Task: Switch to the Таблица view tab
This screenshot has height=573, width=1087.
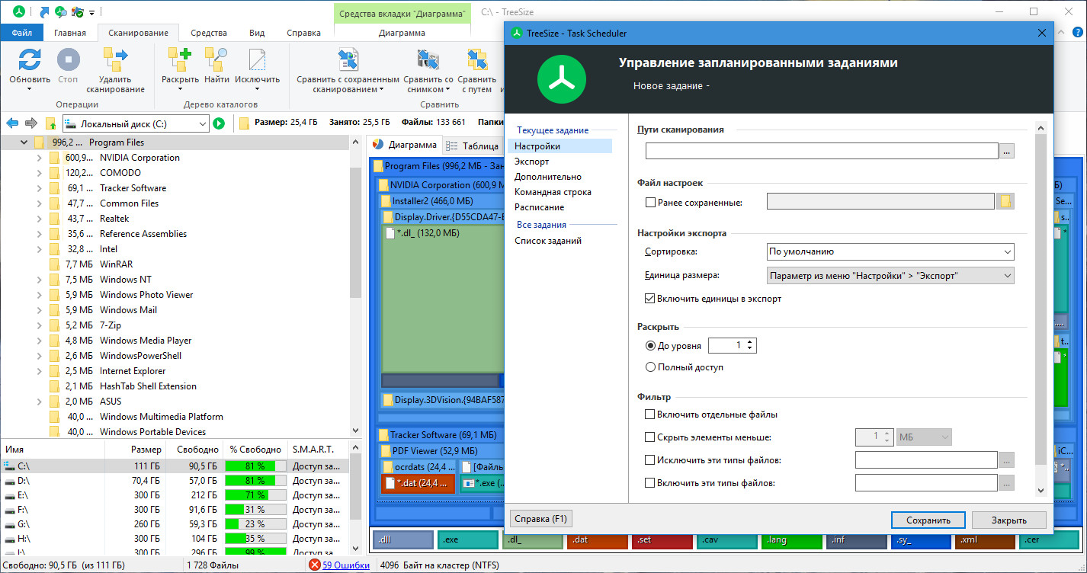Action: tap(473, 146)
